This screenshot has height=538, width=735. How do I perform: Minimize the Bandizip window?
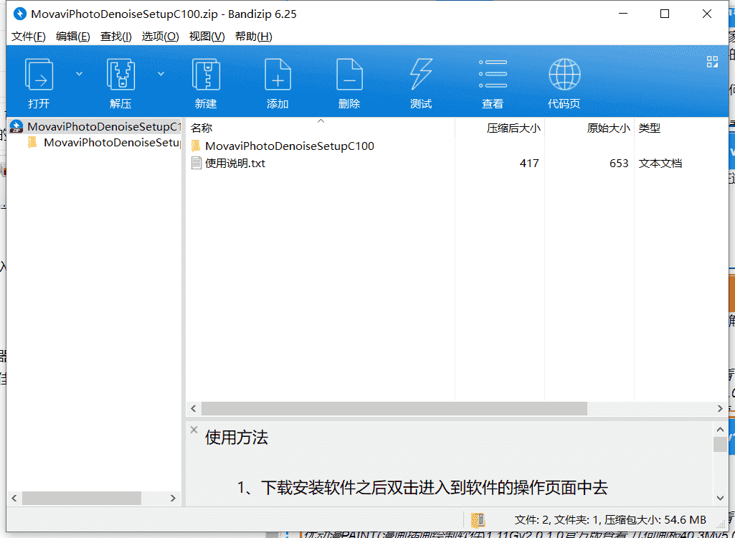pos(623,14)
